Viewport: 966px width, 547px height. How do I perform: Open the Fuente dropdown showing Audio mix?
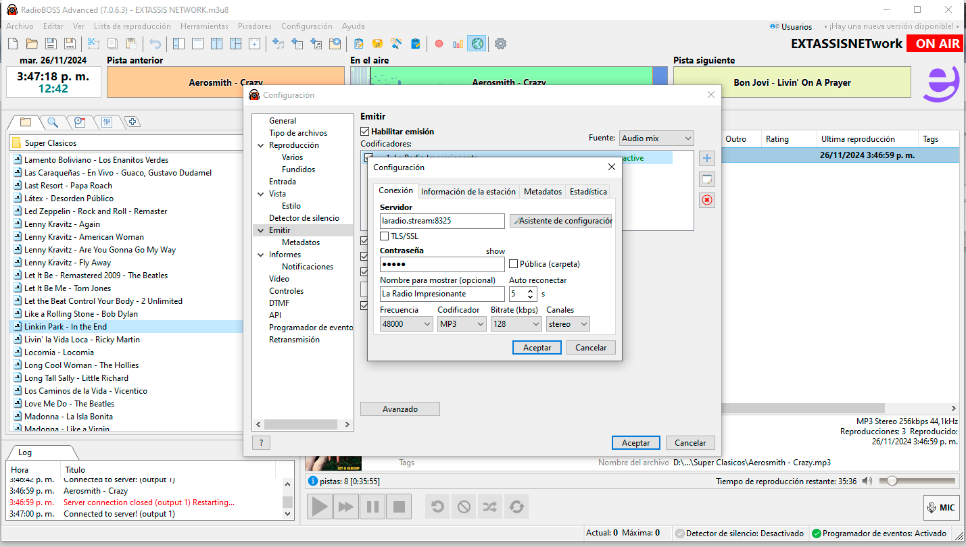656,138
